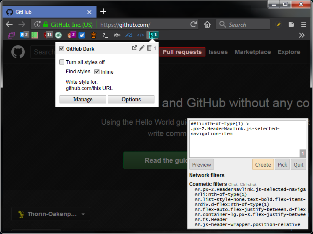Click the GitHub octocat logo on page

18,52
